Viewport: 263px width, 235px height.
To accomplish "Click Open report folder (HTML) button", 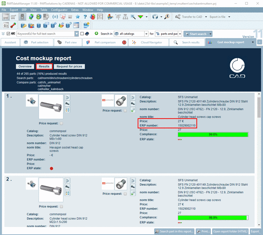I will [x=230, y=231].
